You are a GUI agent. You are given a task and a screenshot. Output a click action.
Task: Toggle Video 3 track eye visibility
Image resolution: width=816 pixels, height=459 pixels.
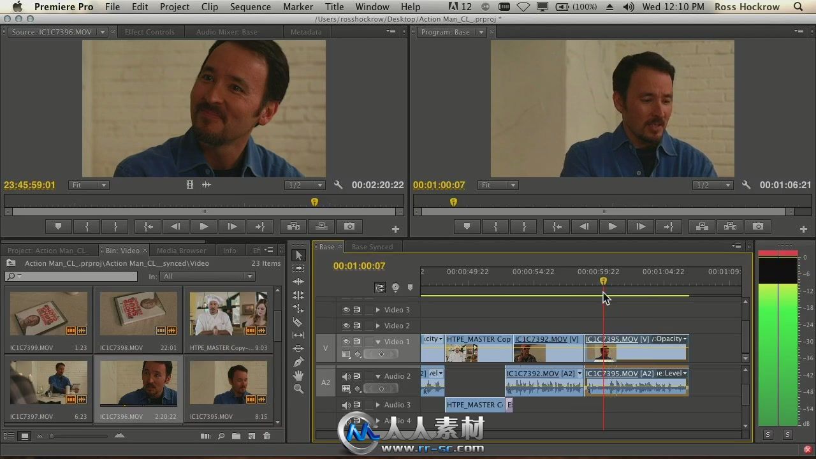point(346,310)
